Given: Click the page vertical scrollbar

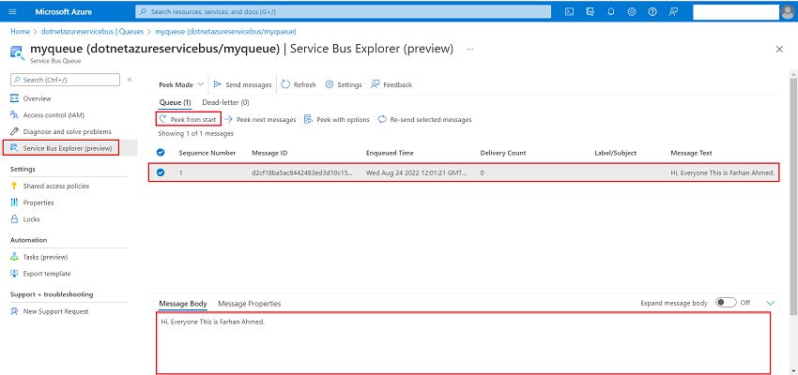Looking at the screenshot, I should pos(793,198).
